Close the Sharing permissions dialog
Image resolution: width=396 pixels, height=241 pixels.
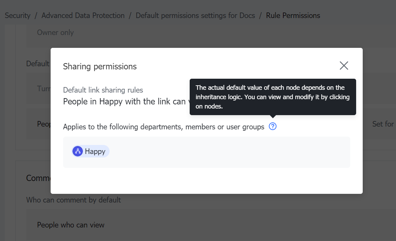(x=344, y=66)
